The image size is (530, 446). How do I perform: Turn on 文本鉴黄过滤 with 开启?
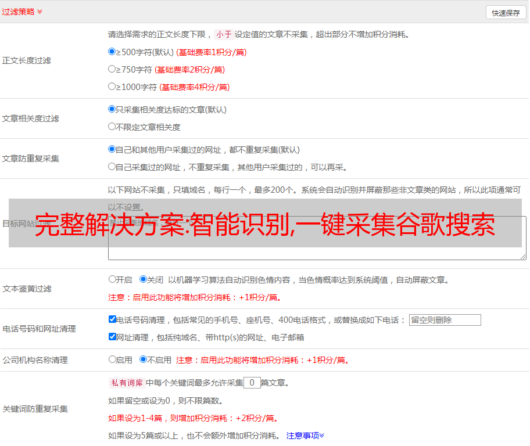[x=112, y=279]
